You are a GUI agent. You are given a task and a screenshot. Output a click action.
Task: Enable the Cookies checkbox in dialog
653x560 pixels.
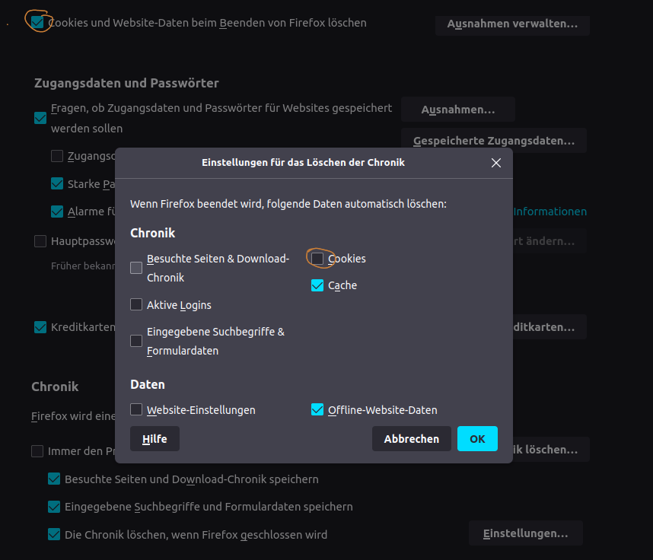pos(318,259)
